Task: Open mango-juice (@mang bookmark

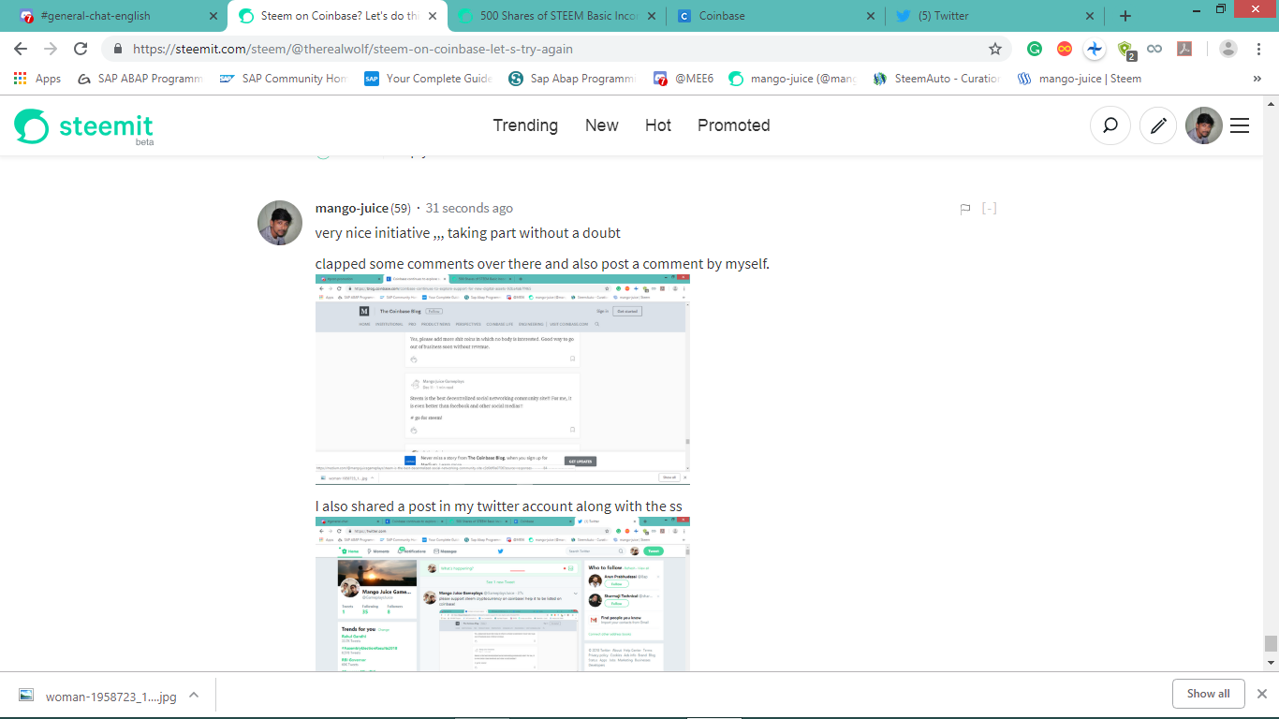Action: coord(793,79)
